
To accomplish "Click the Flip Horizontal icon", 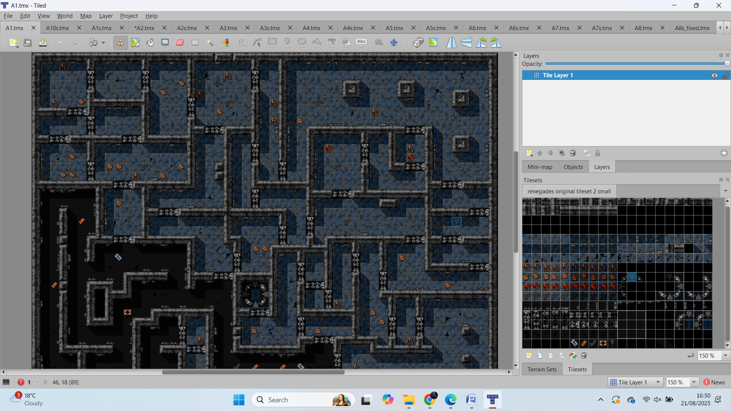I will (452, 43).
